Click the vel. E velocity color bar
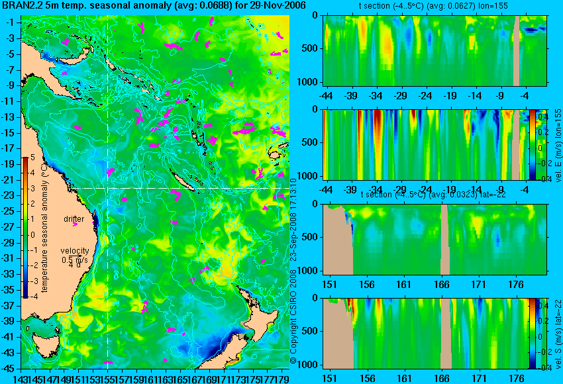 (533, 145)
